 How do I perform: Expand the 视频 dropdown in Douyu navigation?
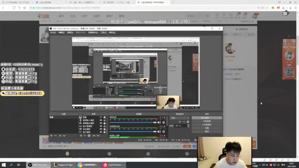click(97, 16)
